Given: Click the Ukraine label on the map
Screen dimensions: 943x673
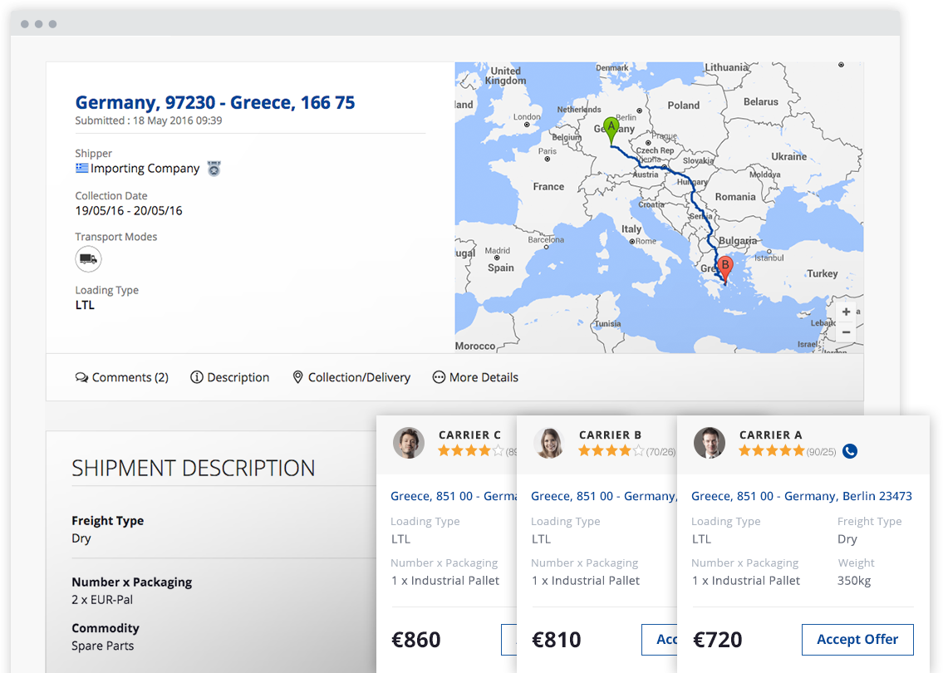Looking at the screenshot, I should tap(789, 156).
